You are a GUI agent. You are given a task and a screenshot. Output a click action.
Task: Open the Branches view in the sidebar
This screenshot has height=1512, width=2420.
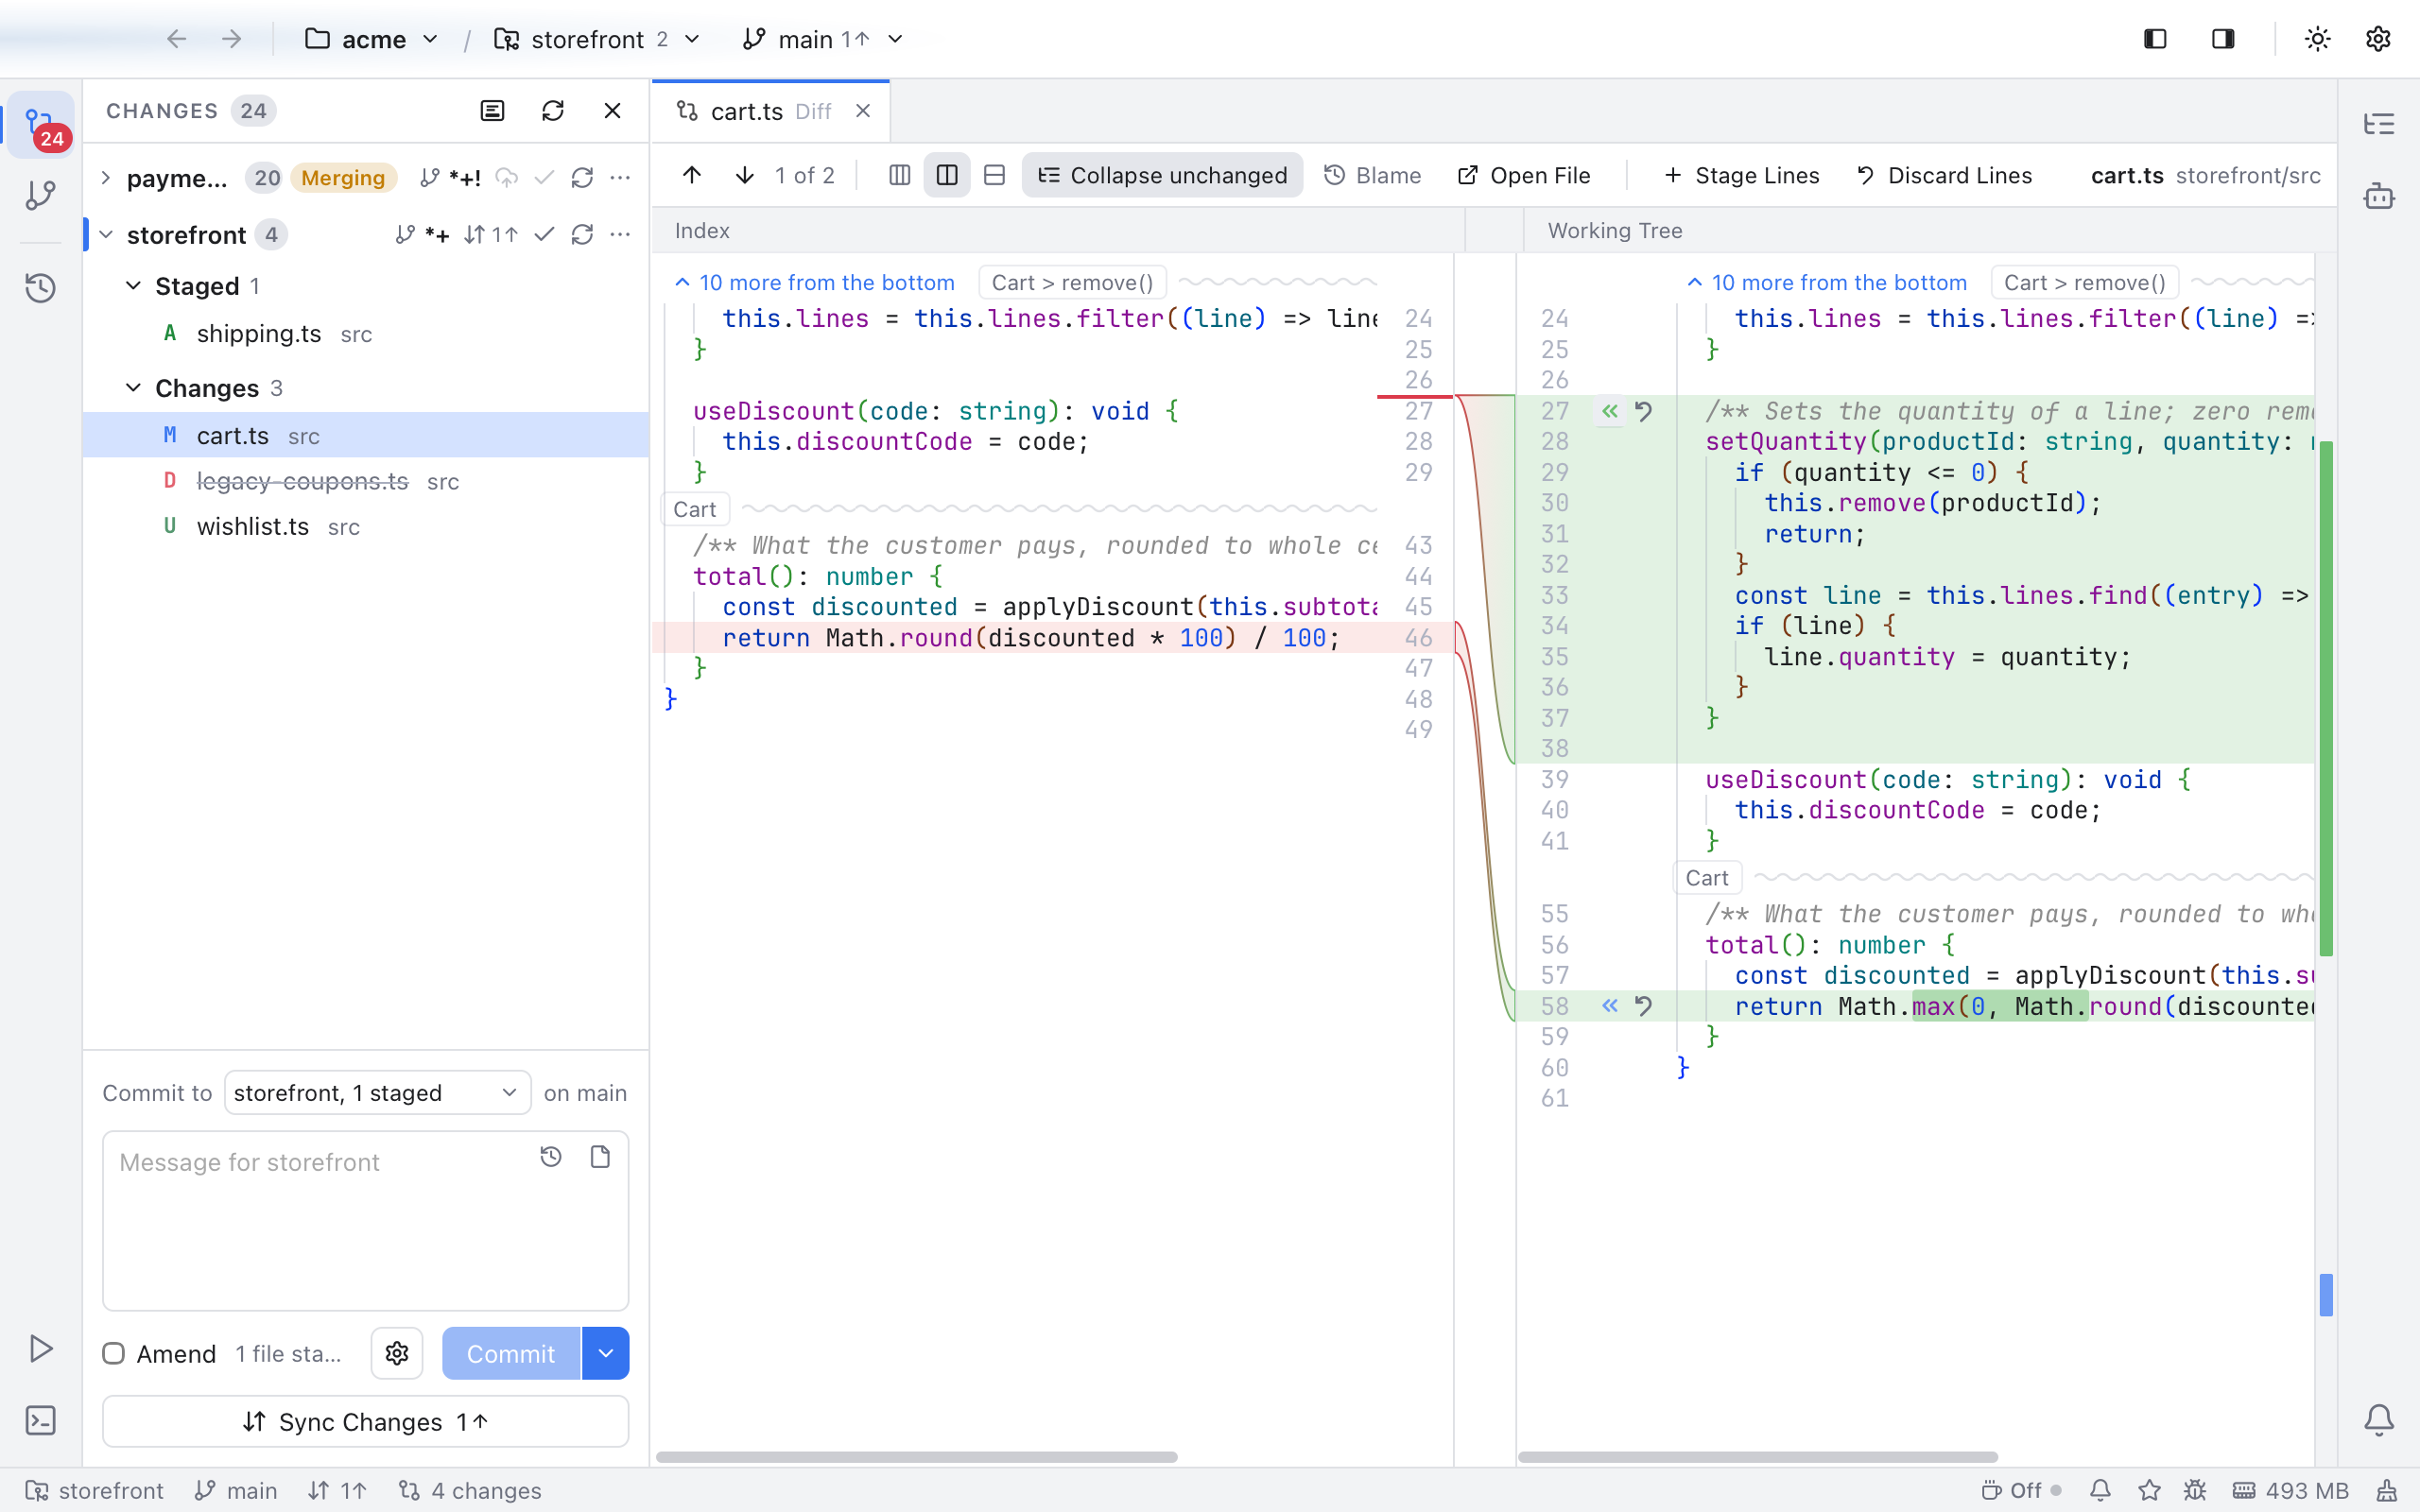click(x=41, y=195)
